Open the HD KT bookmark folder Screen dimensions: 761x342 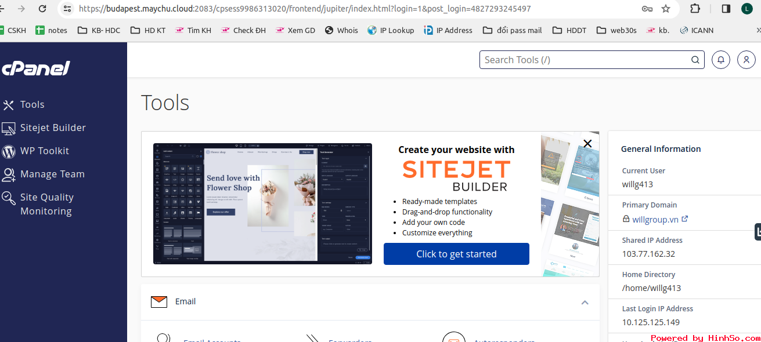[148, 30]
